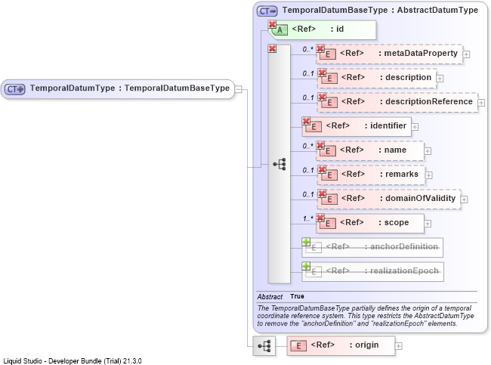The width and height of the screenshot is (491, 365).
Task: Click green plus on realizationEpoch element
Action: pyautogui.click(x=306, y=266)
